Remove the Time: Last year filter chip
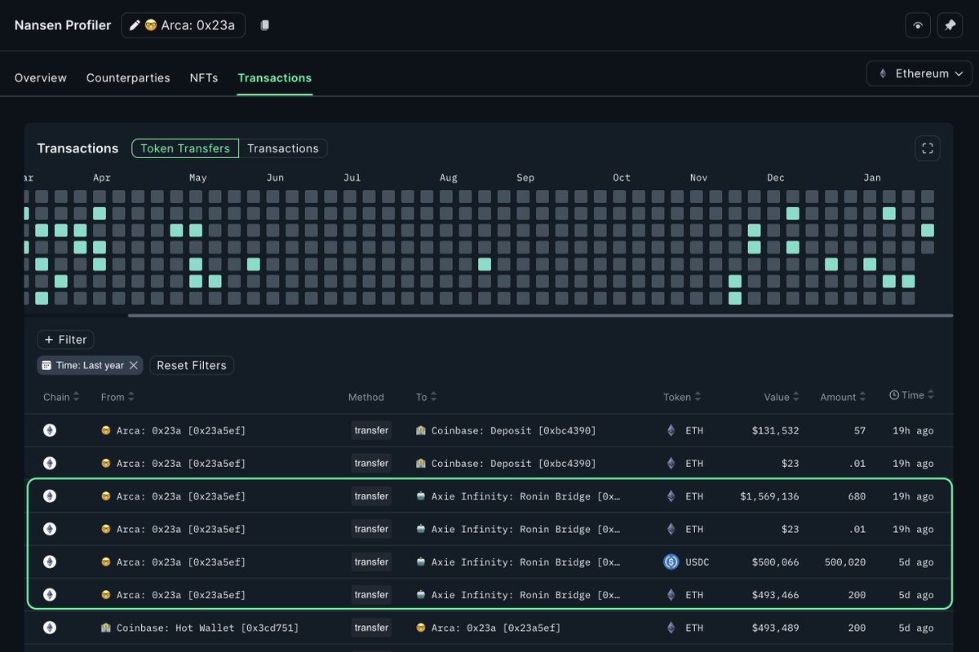The image size is (979, 652). pos(134,365)
